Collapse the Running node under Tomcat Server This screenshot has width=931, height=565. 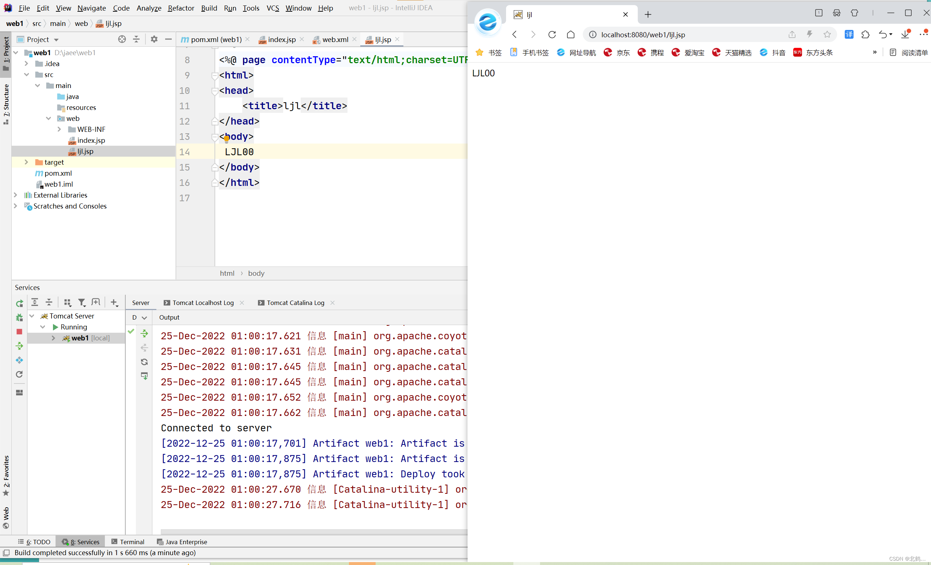point(43,327)
